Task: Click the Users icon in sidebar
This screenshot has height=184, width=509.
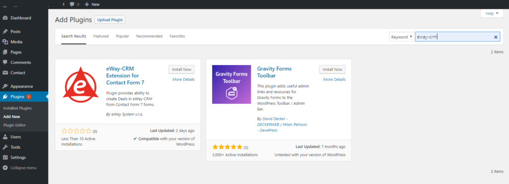Action: 5,137
